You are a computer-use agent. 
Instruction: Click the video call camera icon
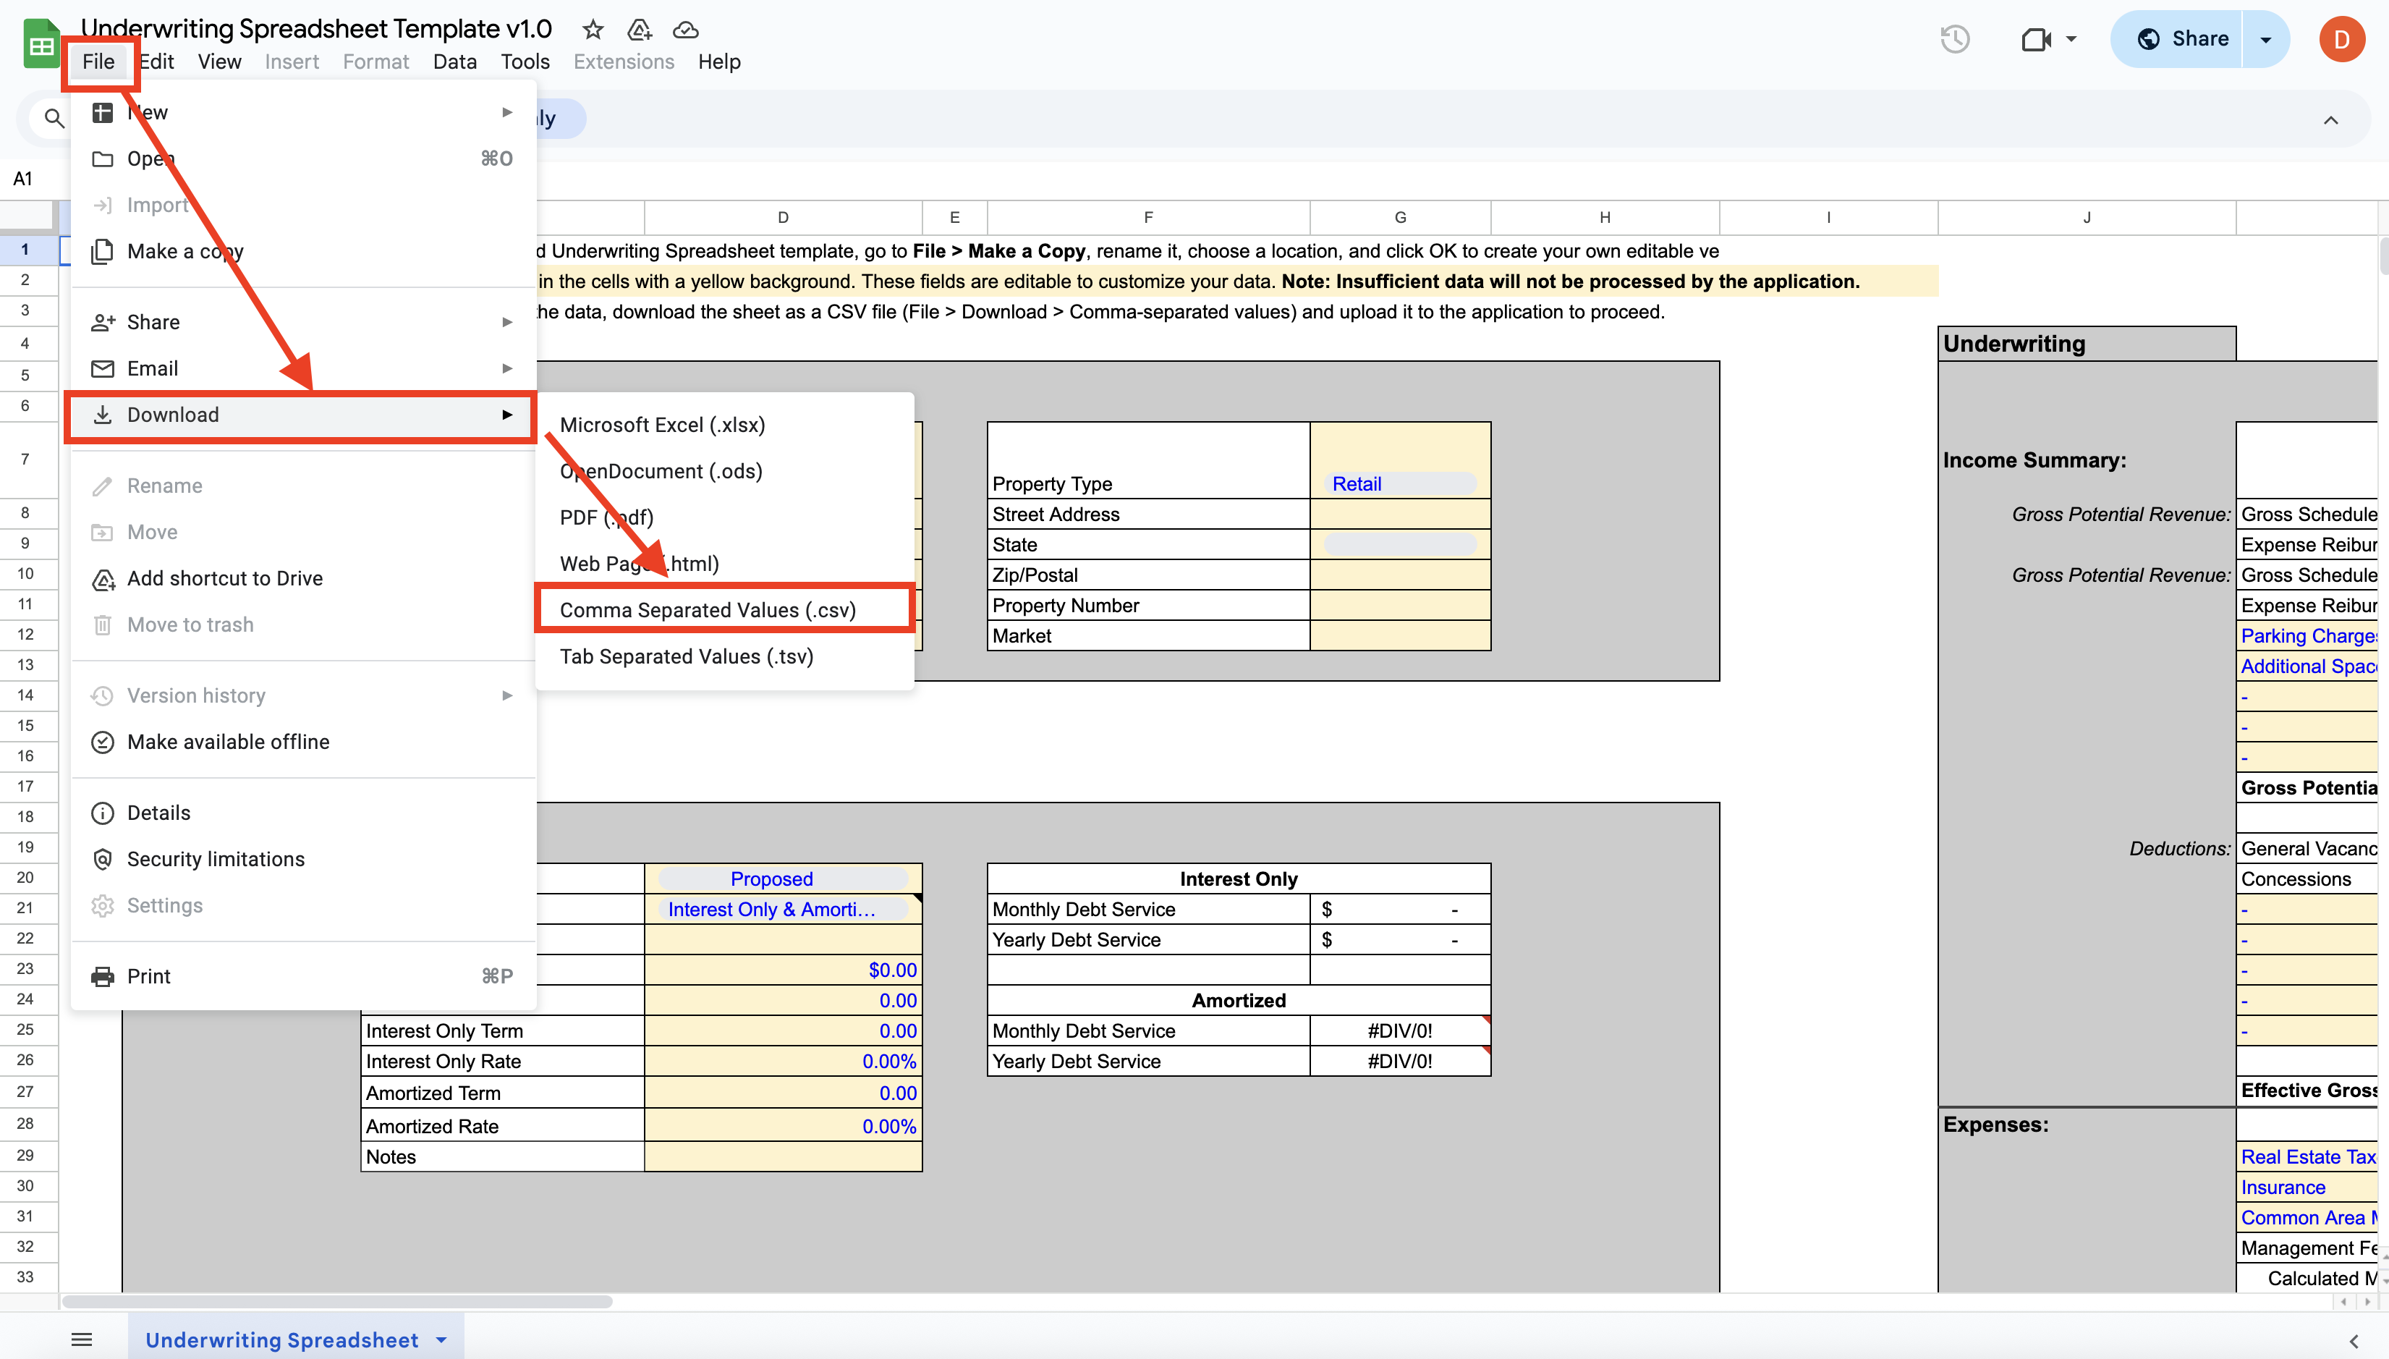[x=2035, y=39]
